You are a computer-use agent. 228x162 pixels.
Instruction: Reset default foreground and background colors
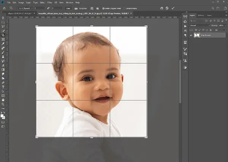click(x=1, y=112)
